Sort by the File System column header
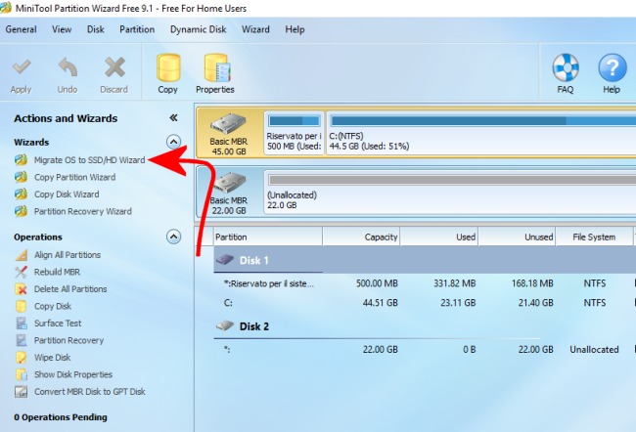 594,238
